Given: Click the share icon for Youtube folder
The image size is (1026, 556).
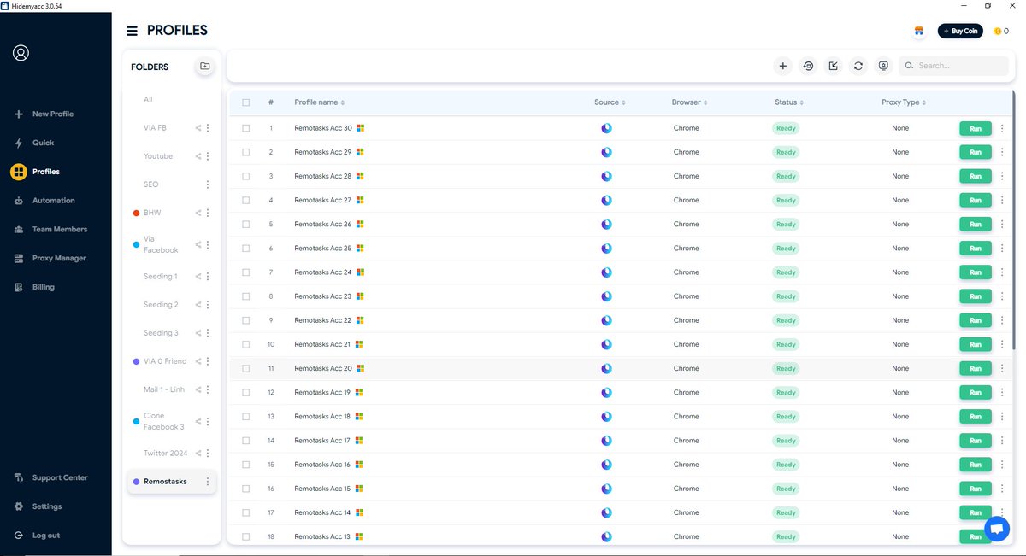Looking at the screenshot, I should click(x=198, y=156).
